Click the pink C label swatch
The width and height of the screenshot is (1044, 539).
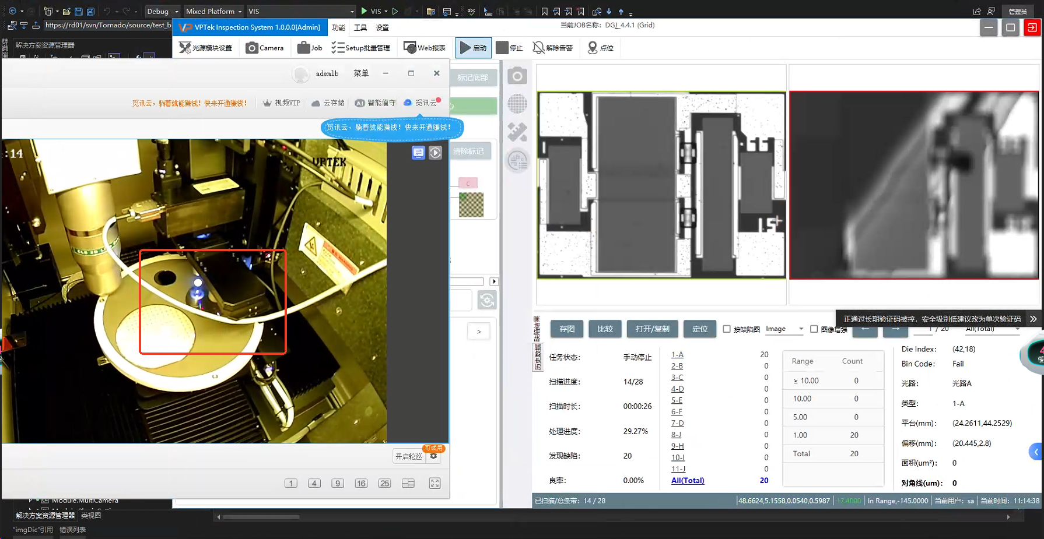pyautogui.click(x=468, y=184)
